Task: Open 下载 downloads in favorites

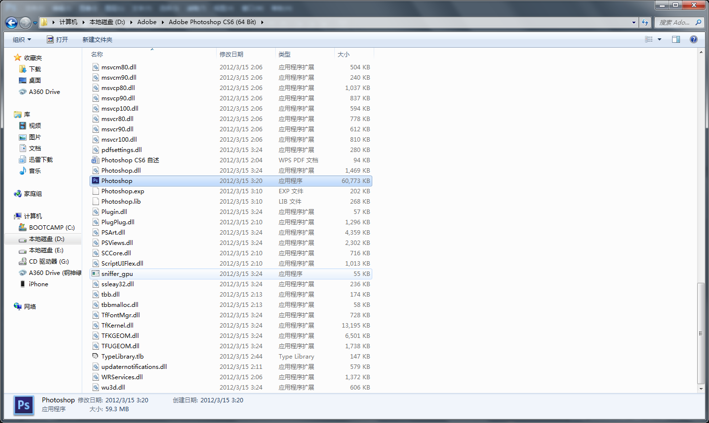Action: pos(30,69)
